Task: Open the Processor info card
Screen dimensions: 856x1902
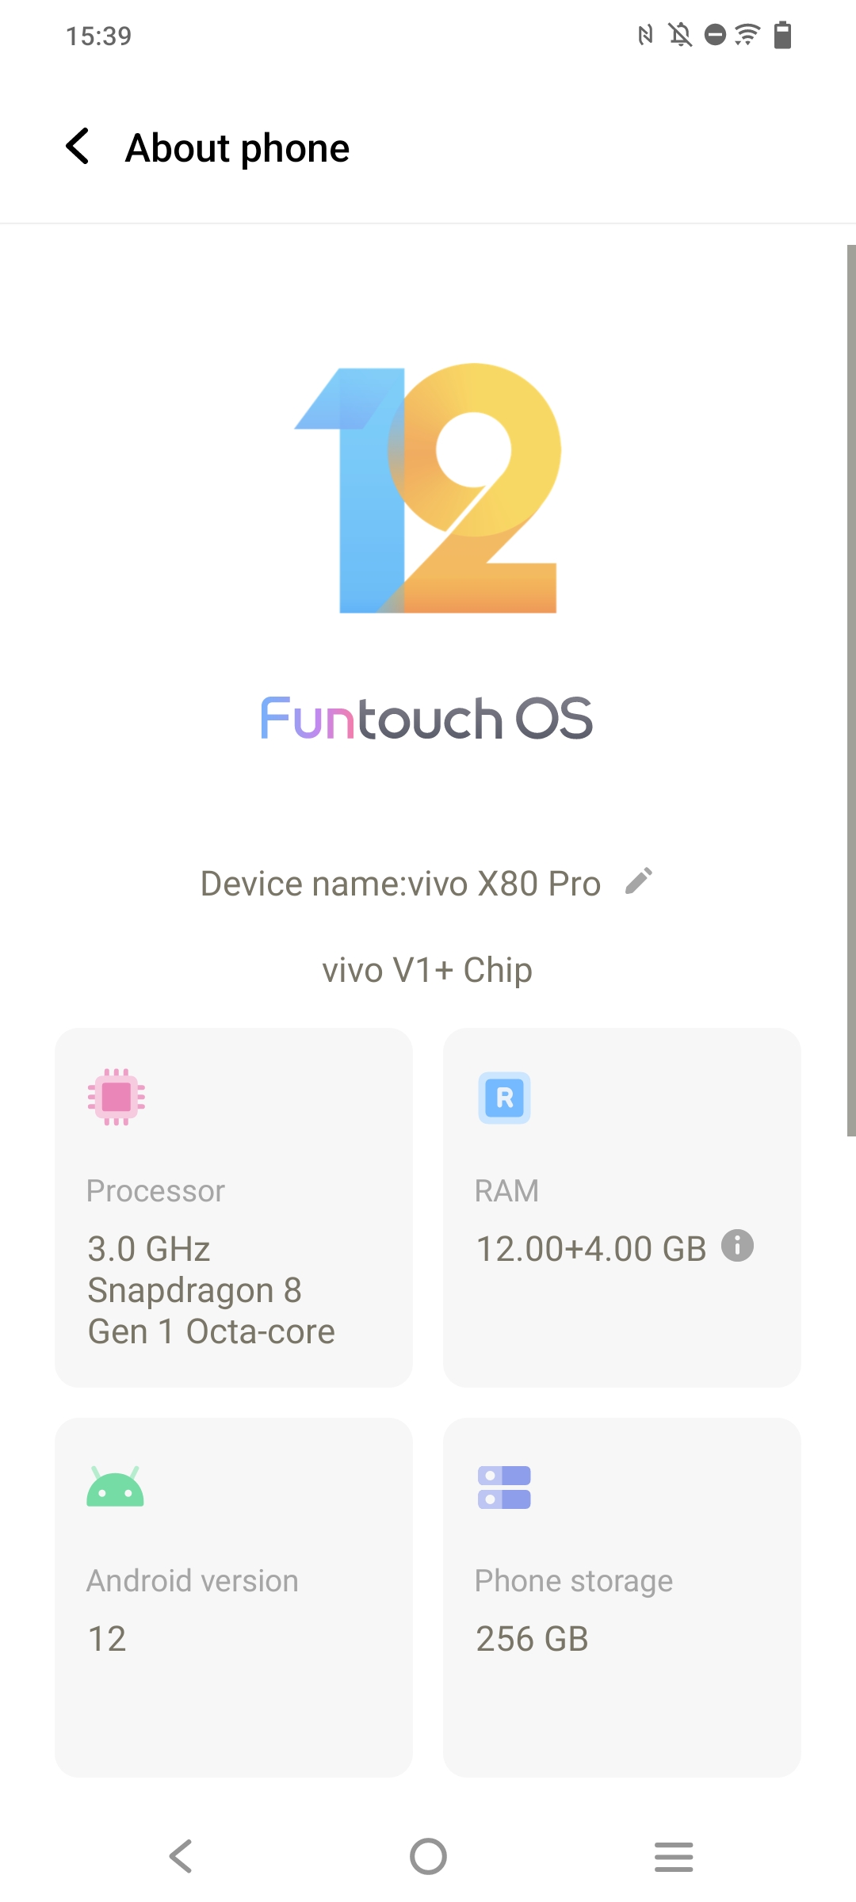Action: coord(234,1208)
